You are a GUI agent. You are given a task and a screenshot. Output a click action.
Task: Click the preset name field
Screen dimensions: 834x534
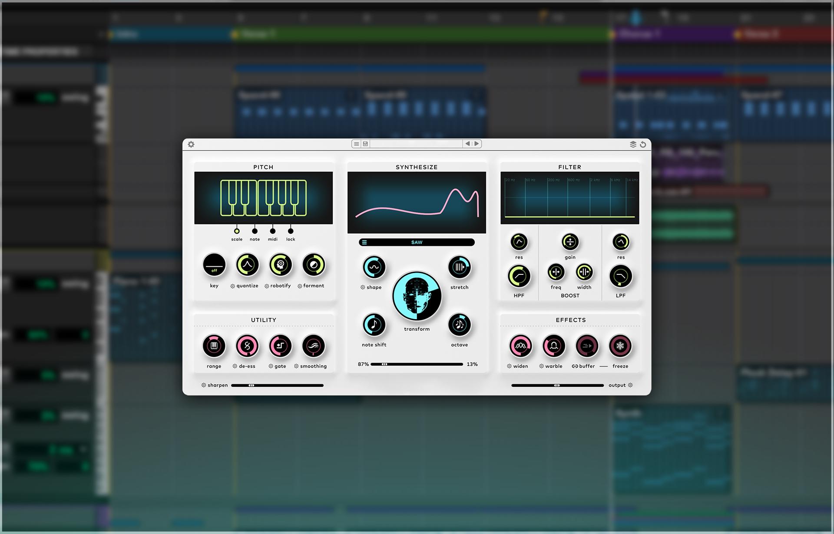pyautogui.click(x=416, y=144)
